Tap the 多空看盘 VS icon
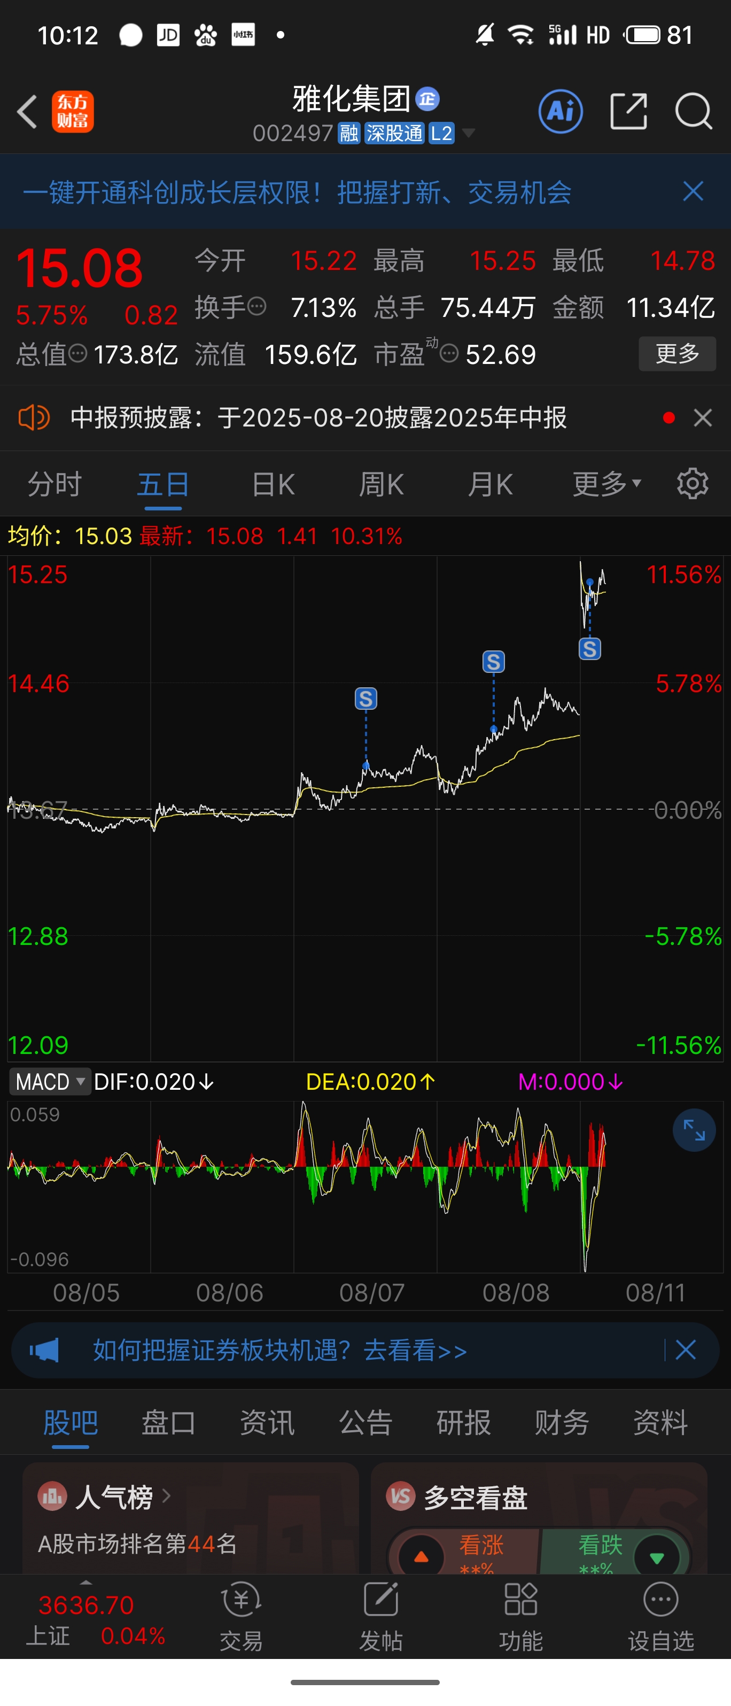The height and width of the screenshot is (1706, 731). point(401,1495)
